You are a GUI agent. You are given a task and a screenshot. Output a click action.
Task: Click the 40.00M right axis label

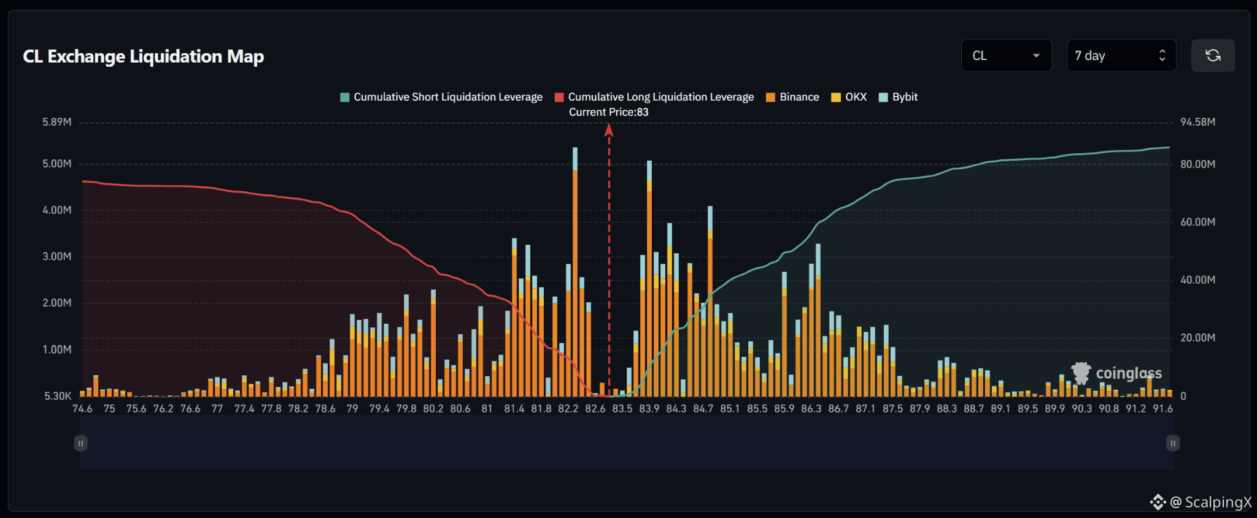coord(1198,280)
